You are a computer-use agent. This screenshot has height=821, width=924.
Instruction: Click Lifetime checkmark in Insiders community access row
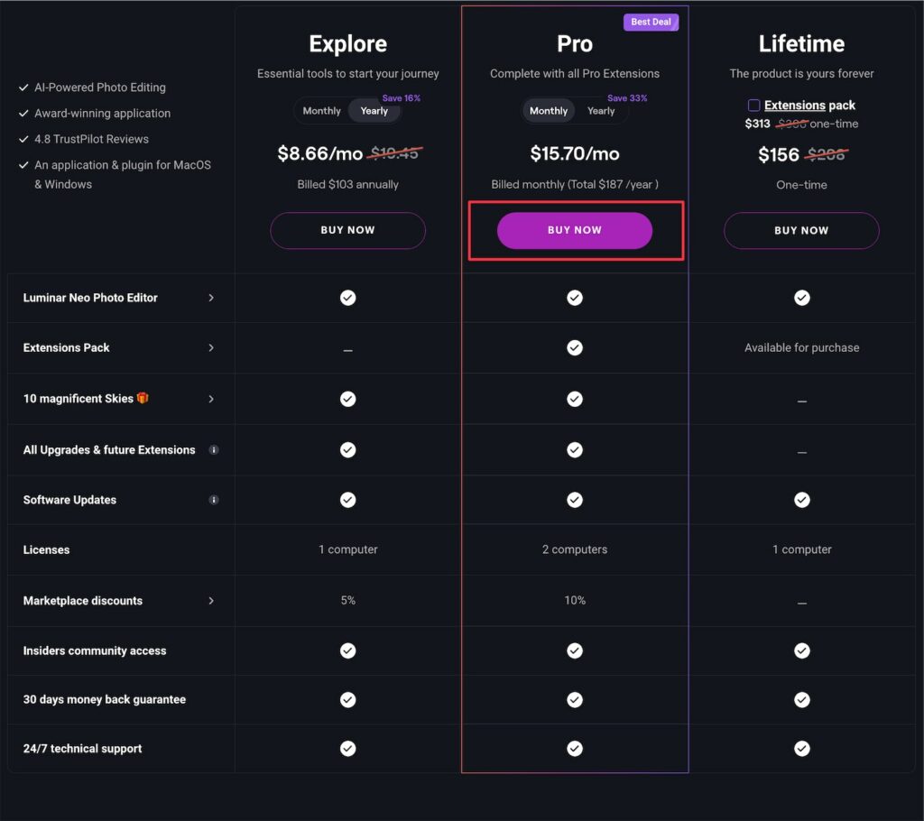click(x=801, y=650)
